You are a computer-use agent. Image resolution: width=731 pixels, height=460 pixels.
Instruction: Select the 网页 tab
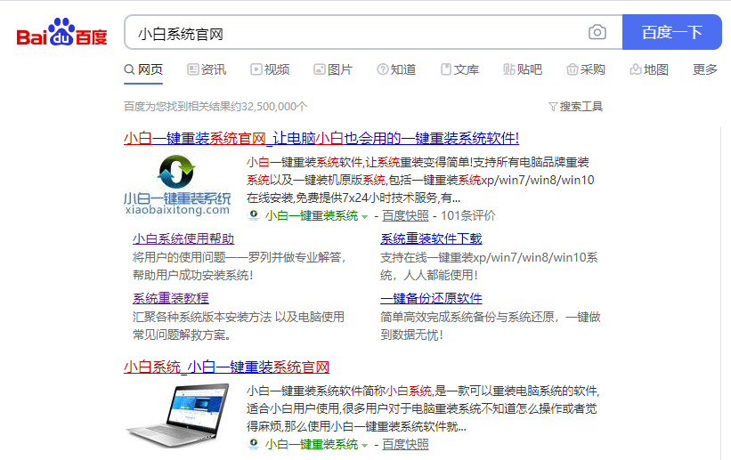[x=143, y=69]
